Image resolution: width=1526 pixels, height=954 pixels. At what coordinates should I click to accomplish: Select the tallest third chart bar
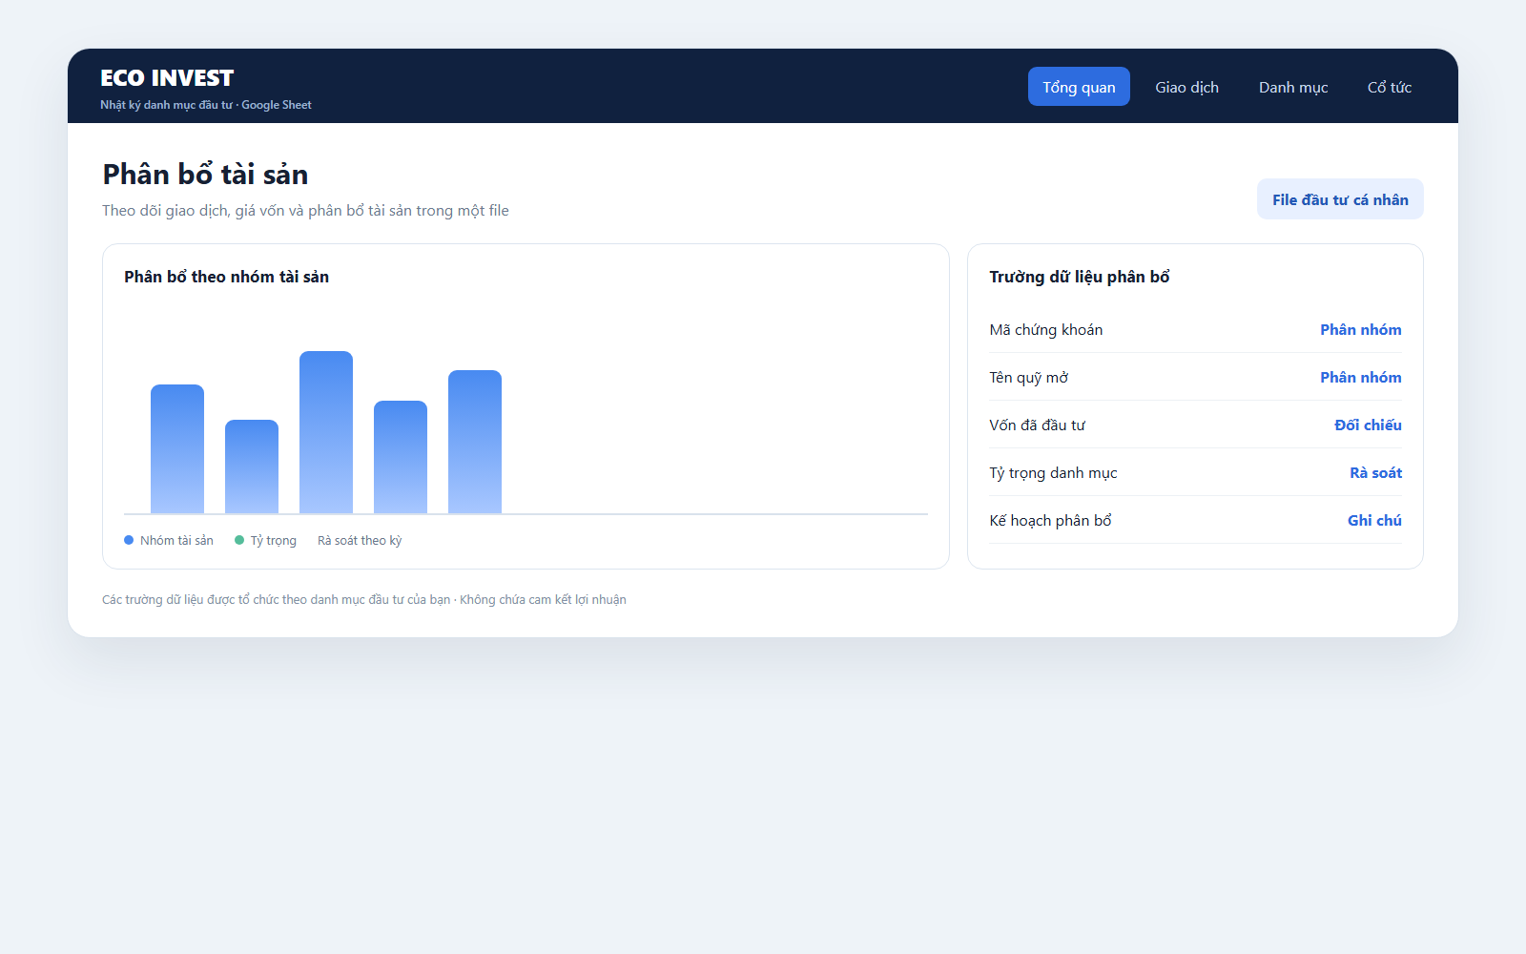[326, 432]
